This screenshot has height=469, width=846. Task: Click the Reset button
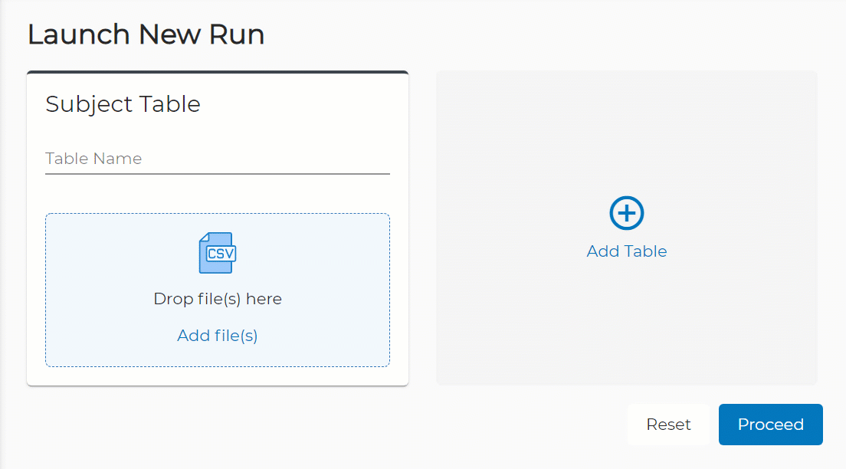668,425
